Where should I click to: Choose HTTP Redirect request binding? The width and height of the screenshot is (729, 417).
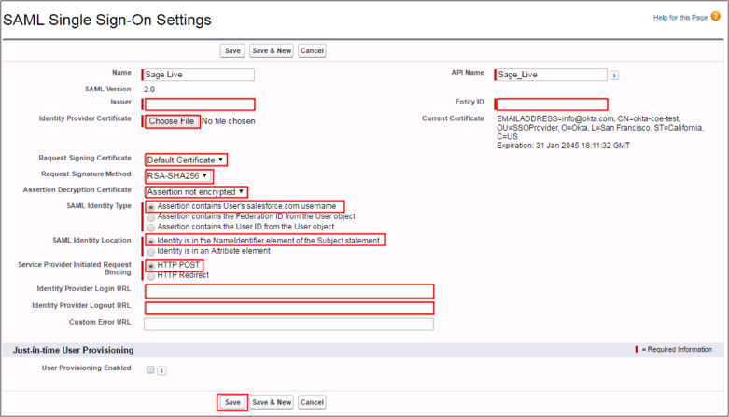(151, 275)
